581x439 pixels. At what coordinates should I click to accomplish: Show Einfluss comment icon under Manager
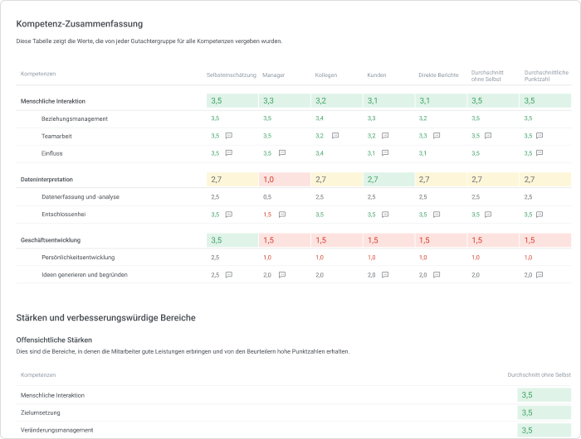pyautogui.click(x=282, y=152)
